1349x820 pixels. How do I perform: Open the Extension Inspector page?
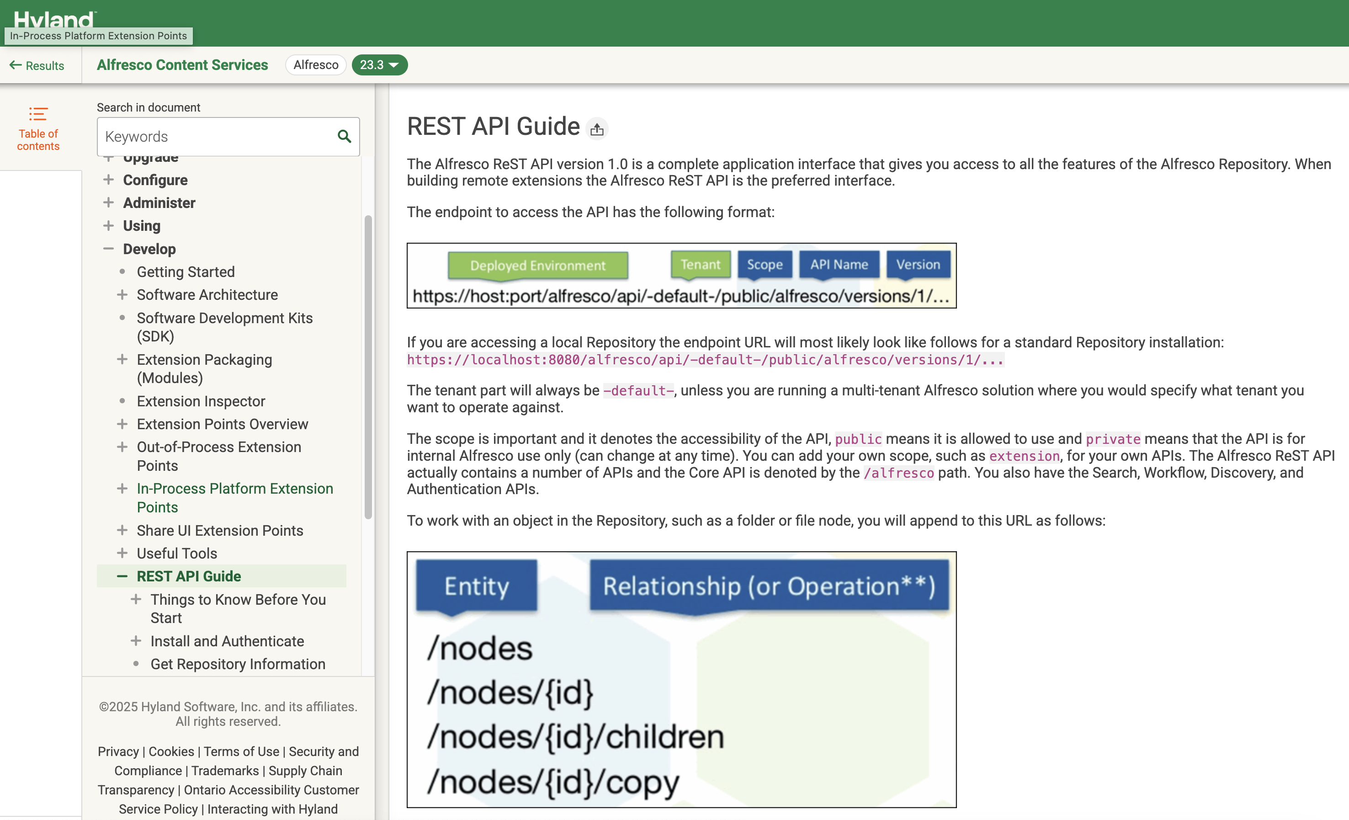(x=201, y=401)
